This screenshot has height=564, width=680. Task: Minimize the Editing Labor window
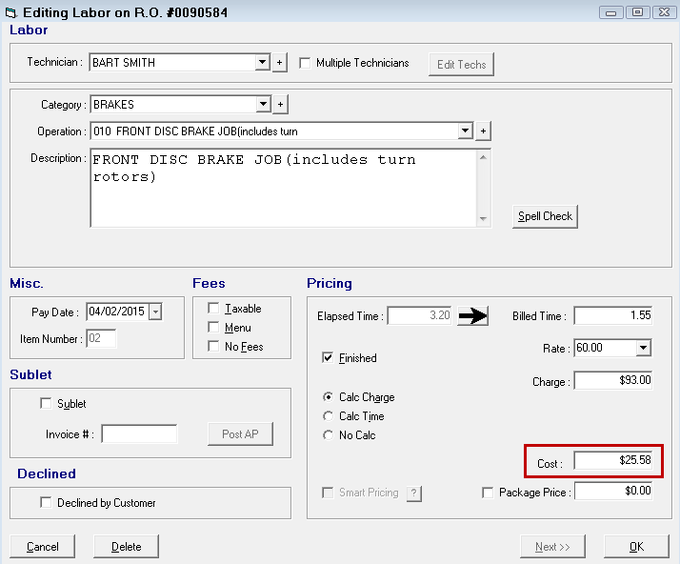(x=611, y=12)
